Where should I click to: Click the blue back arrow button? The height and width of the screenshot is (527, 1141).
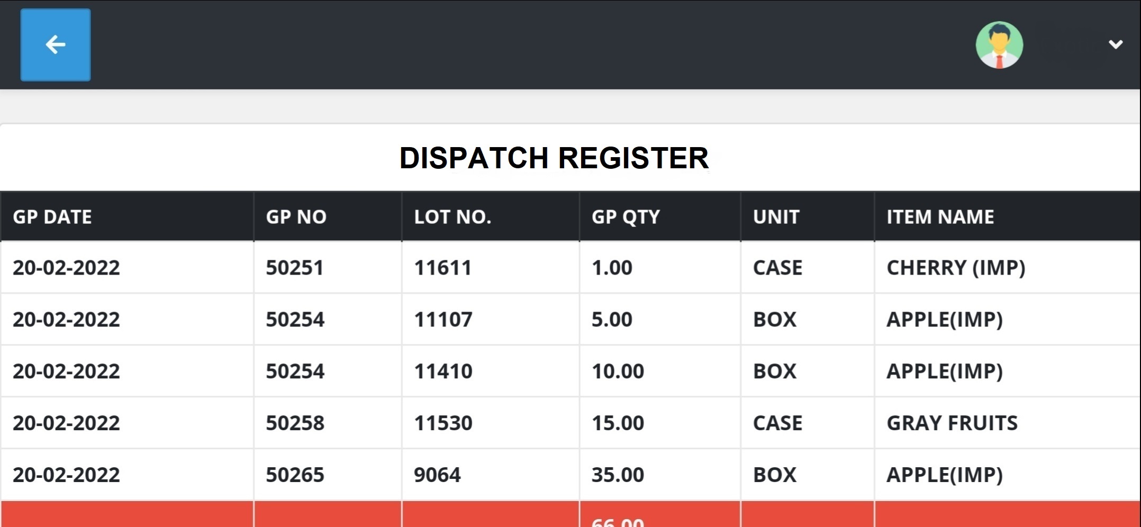point(56,45)
